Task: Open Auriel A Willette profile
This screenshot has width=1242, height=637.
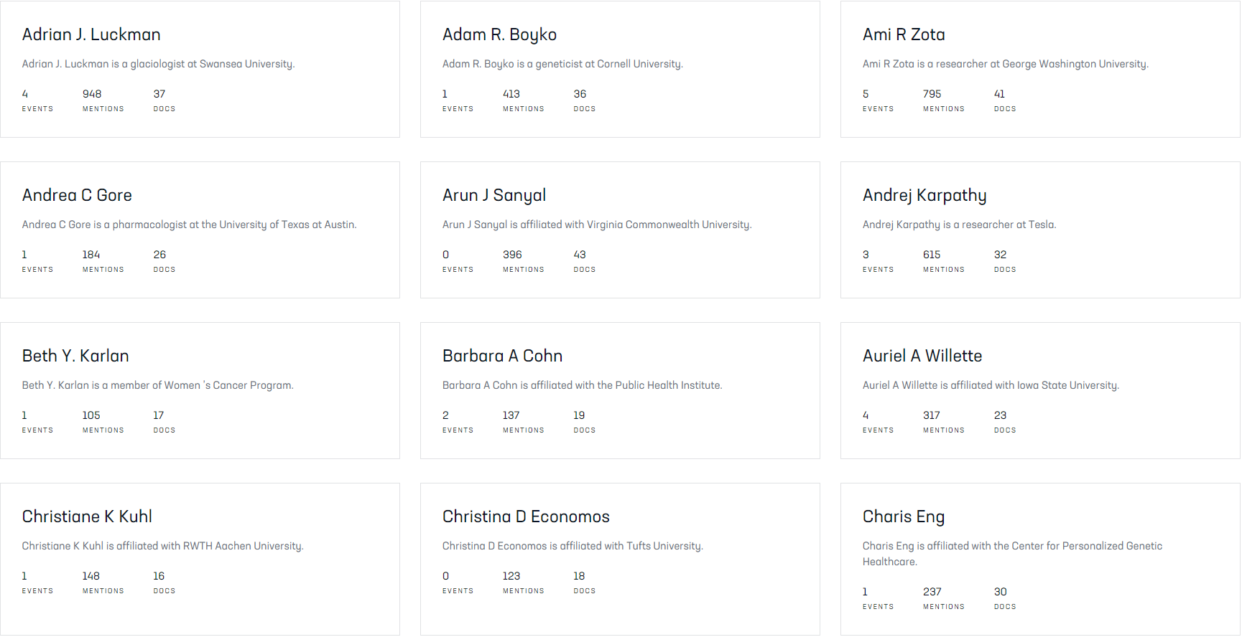Action: 922,356
